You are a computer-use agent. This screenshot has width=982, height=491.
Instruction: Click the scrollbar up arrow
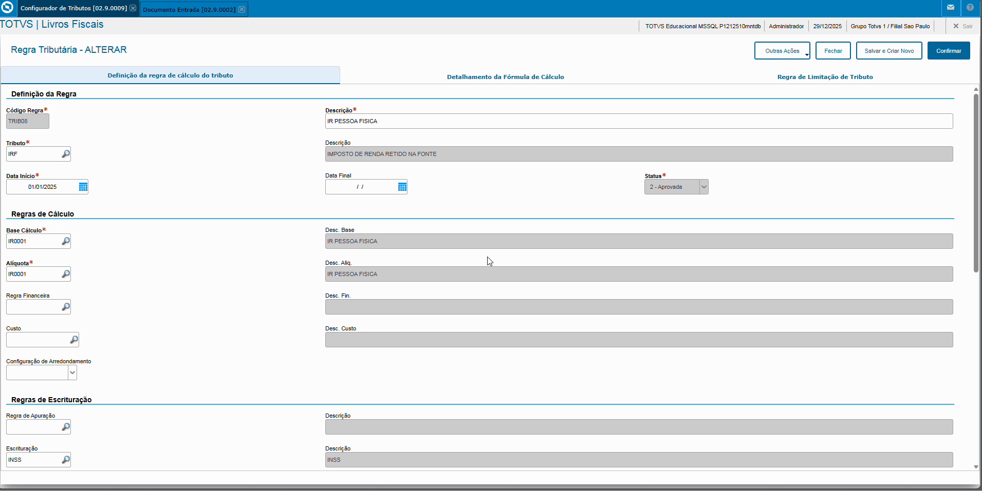tap(976, 89)
